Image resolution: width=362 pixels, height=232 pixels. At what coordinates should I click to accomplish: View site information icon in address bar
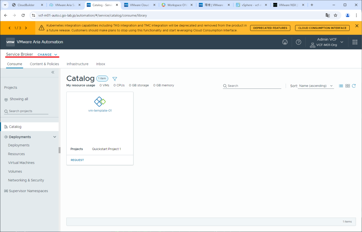point(34,15)
